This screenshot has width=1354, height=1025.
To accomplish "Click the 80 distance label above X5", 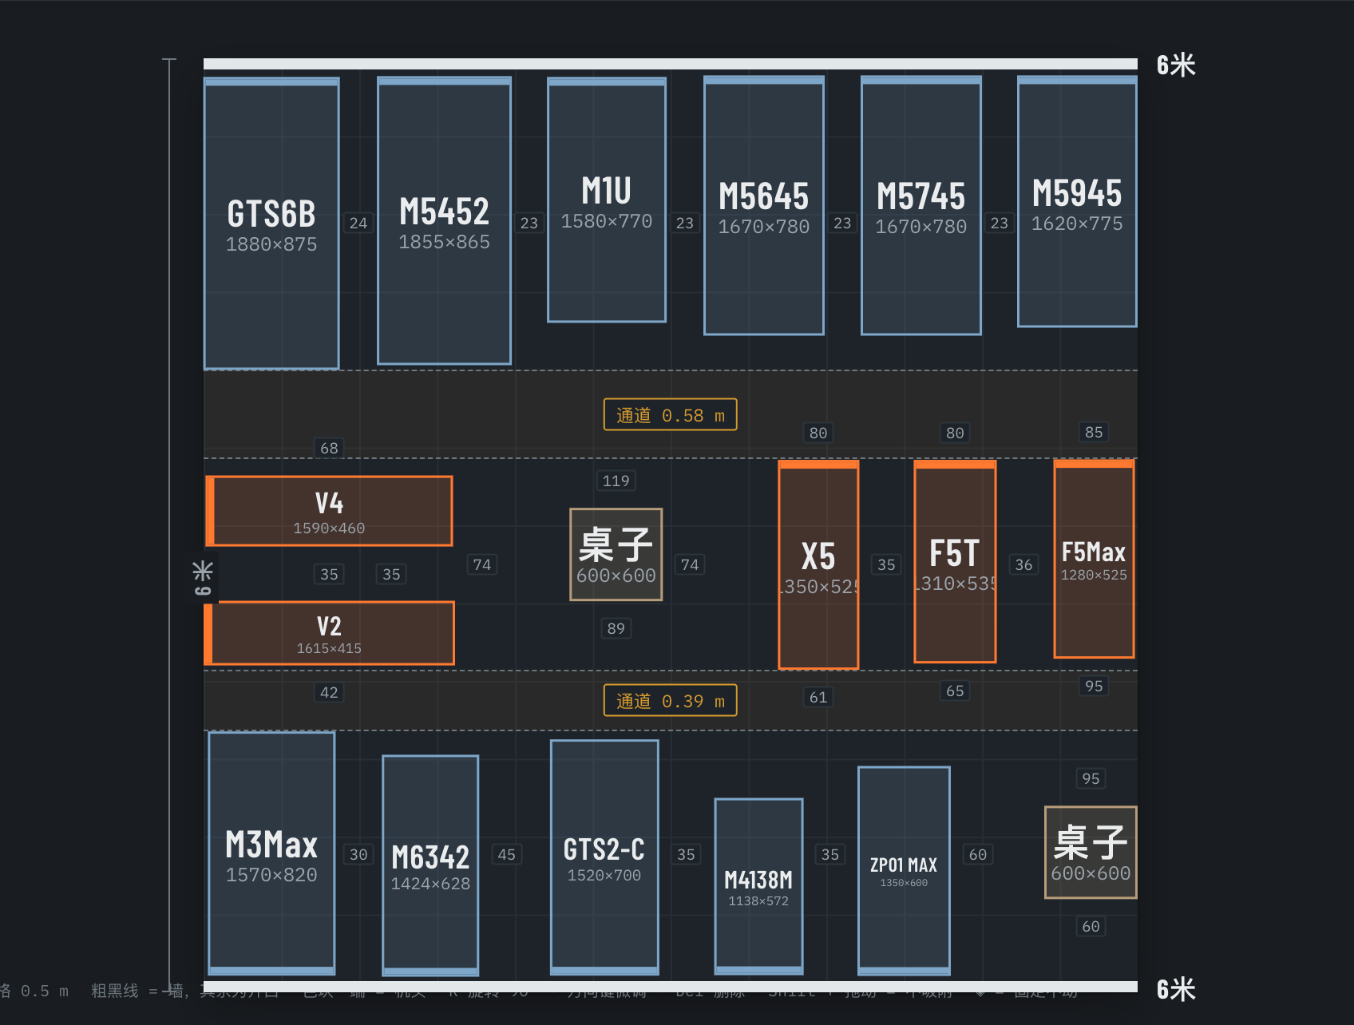I will [x=818, y=433].
